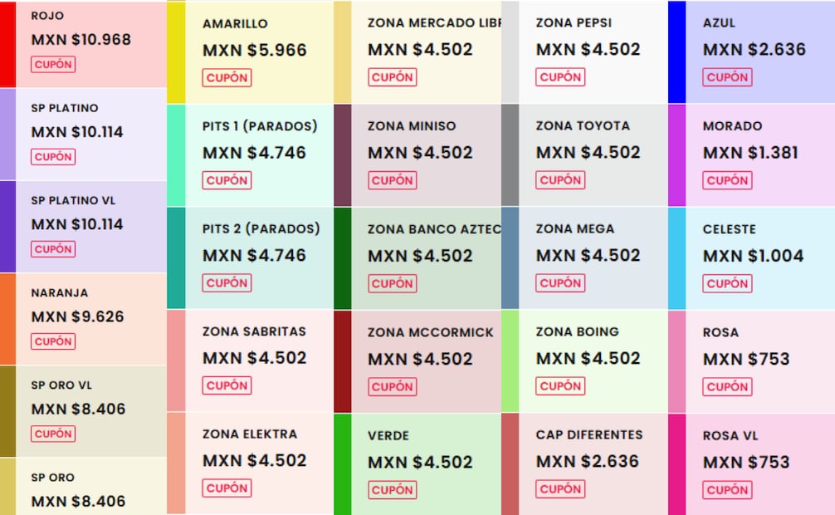
Task: Click the CUPÓN button for ROJO zone
Action: coord(53,62)
